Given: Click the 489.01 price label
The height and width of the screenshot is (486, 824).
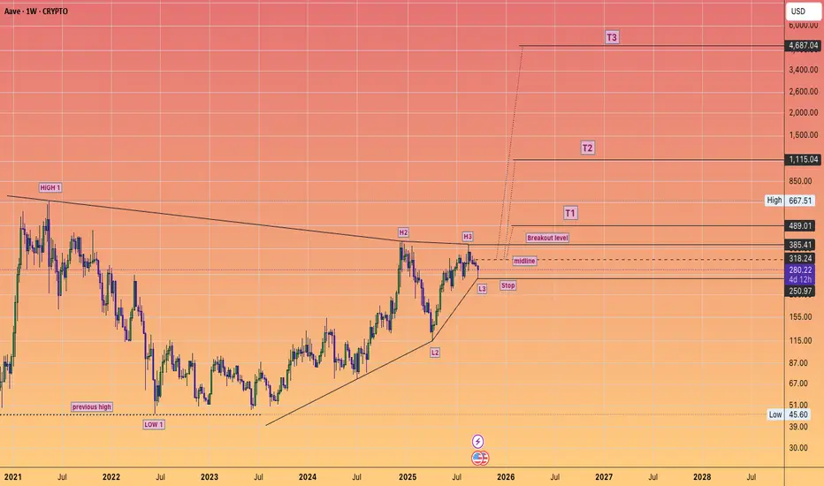Looking at the screenshot, I should coord(800,226).
